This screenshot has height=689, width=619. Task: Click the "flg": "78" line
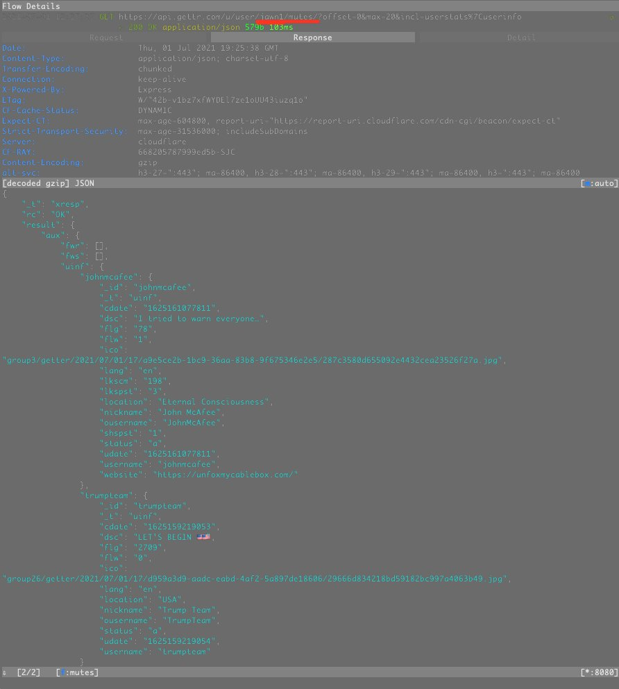128,329
